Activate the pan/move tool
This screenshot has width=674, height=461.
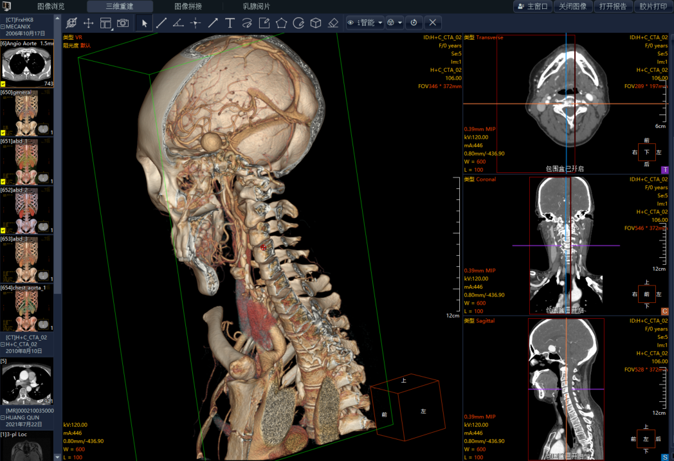click(89, 23)
